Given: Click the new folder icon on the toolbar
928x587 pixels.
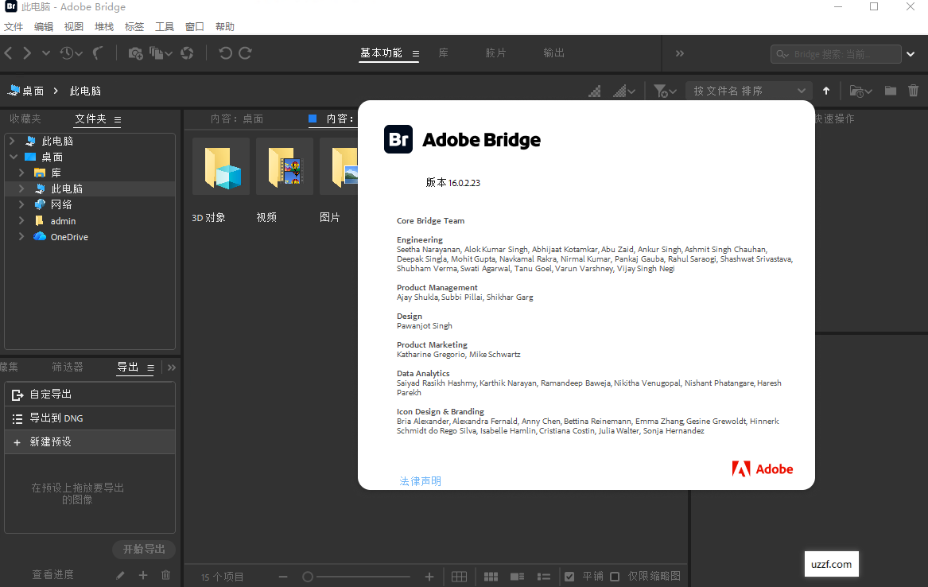Looking at the screenshot, I should (890, 91).
